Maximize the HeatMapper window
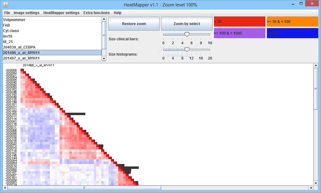The image size is (321, 193). click(x=301, y=3)
